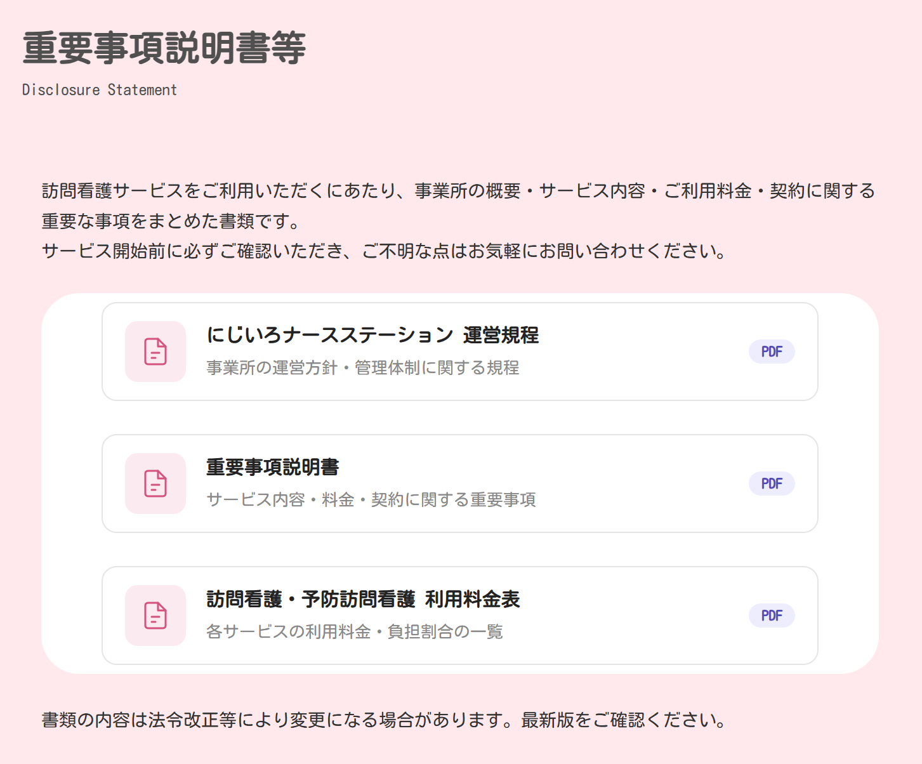Open the 重要事項説明書 card title
Image resolution: width=922 pixels, height=764 pixels.
pyautogui.click(x=273, y=467)
